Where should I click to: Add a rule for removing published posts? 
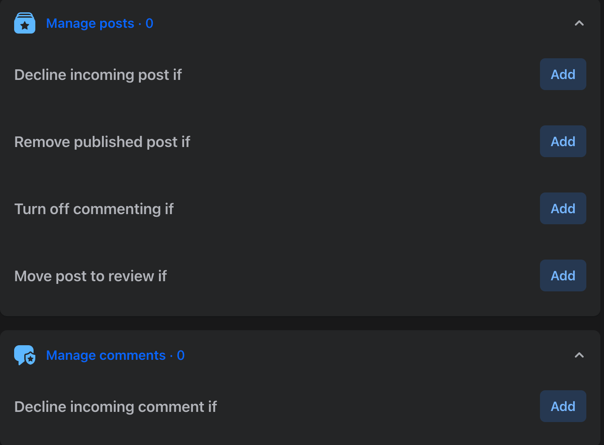click(x=563, y=141)
